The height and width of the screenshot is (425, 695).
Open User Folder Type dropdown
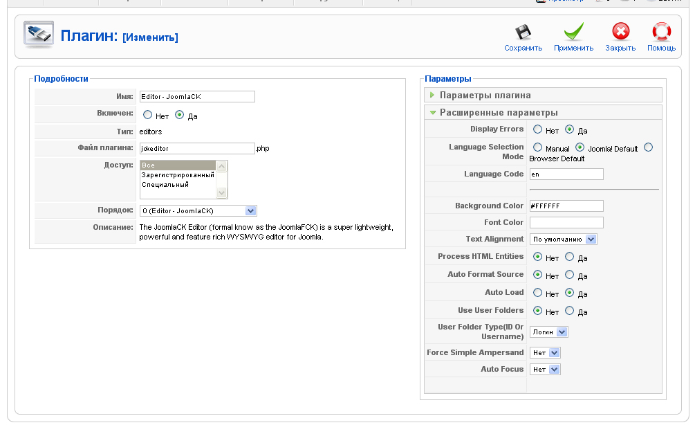click(548, 332)
